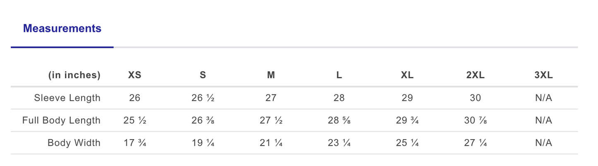Select the 26 ½ sleeve length cell
This screenshot has height=166, width=598.
coord(203,98)
